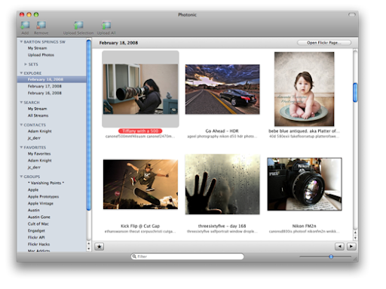The width and height of the screenshot is (386, 289).
Task: Select the Apple Prototypes group
Action: click(x=43, y=197)
